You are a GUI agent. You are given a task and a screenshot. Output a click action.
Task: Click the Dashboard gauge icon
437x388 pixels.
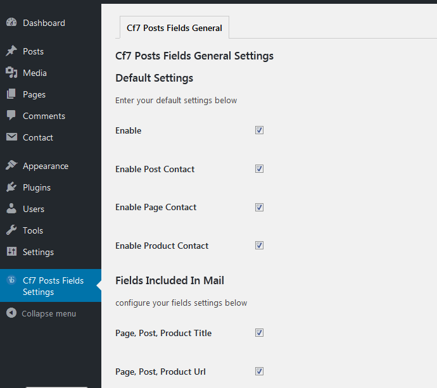(11, 22)
